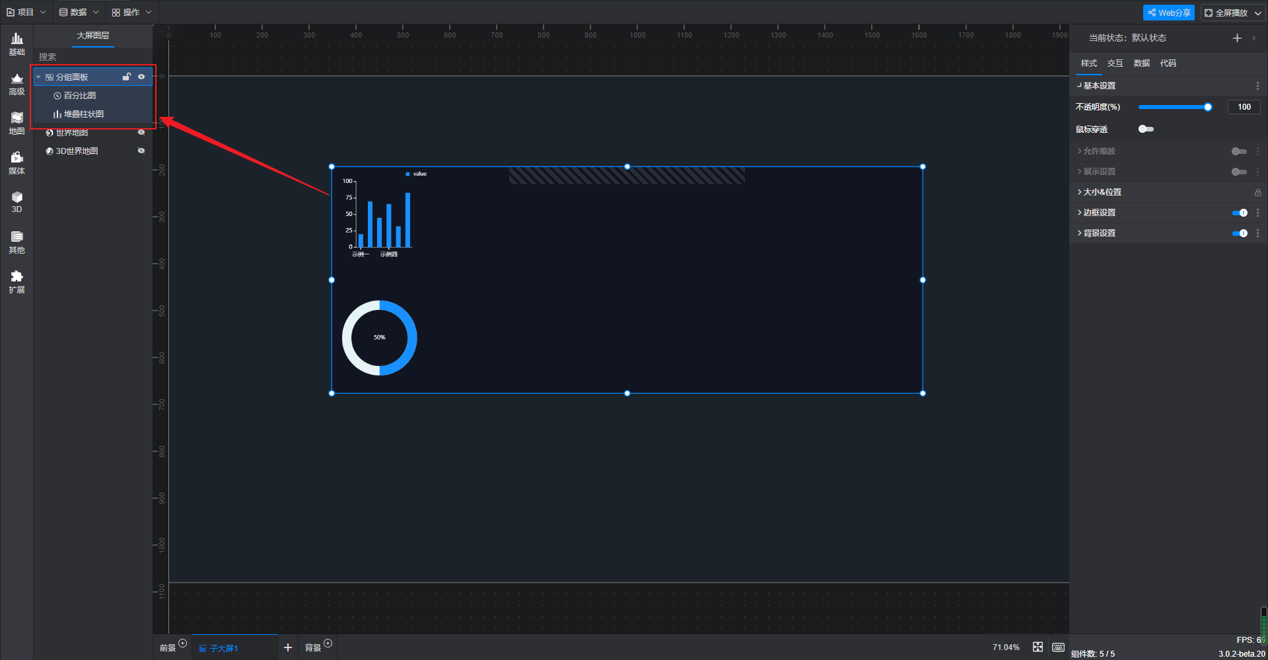Toggle the 边框设置 switch off
1268x660 pixels.
point(1240,213)
